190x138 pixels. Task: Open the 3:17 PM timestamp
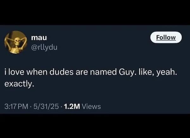click(16, 107)
